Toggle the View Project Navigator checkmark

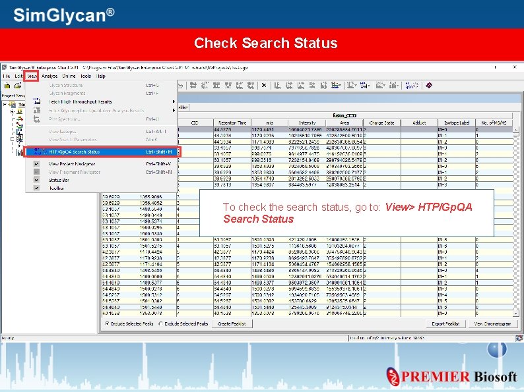pyautogui.click(x=37, y=164)
